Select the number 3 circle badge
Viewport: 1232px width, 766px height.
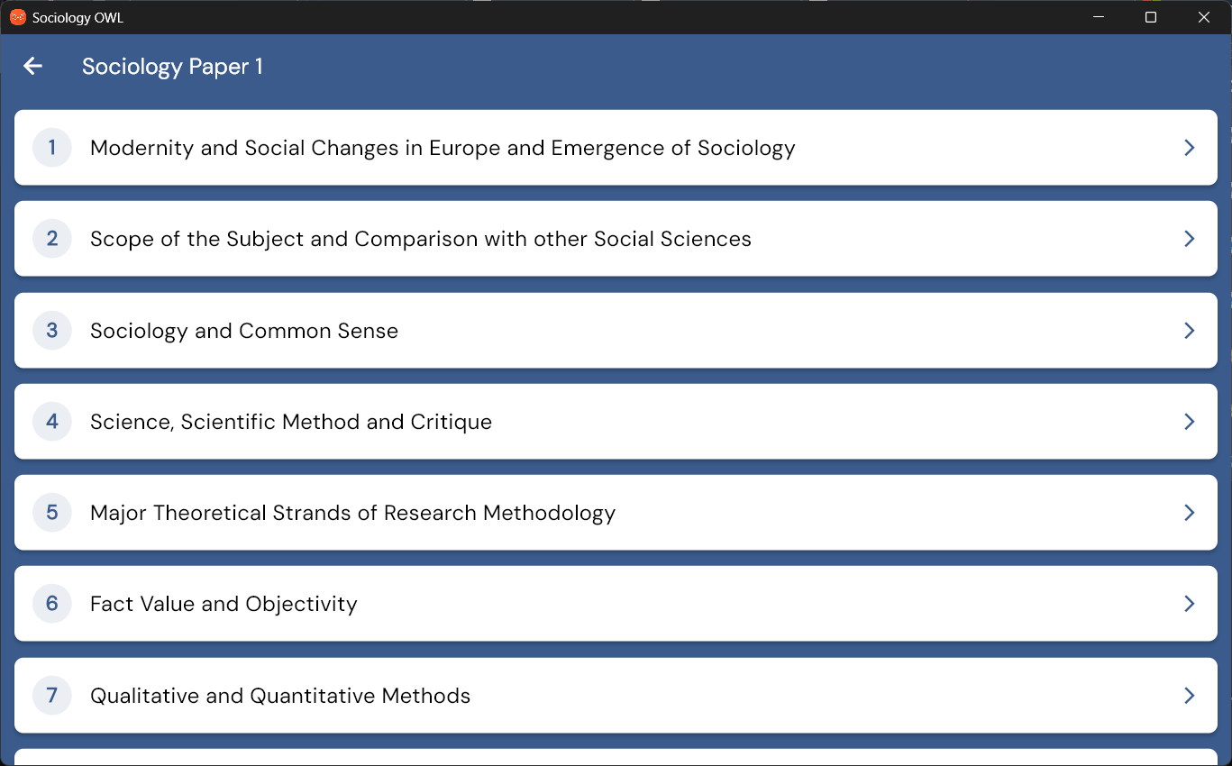52,331
